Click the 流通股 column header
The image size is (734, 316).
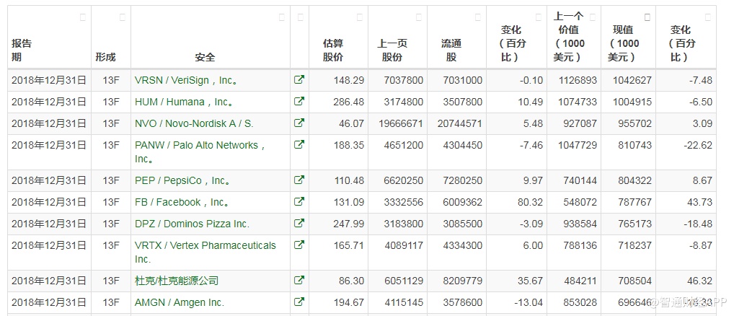pos(450,50)
